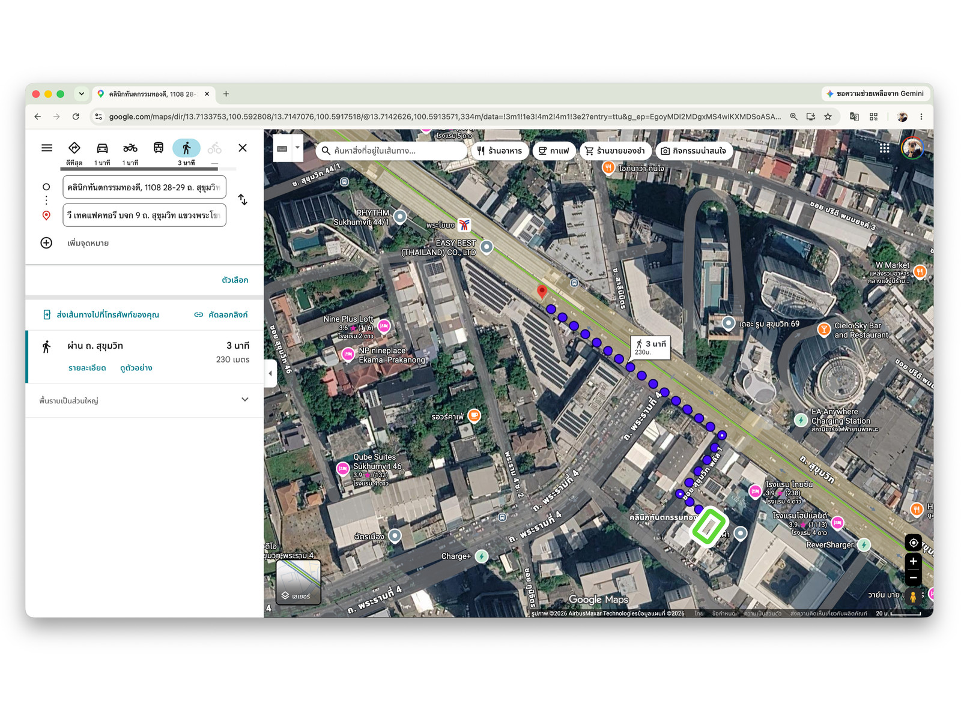Select the best travel mode icon
The image size is (961, 716).
pyautogui.click(x=74, y=148)
